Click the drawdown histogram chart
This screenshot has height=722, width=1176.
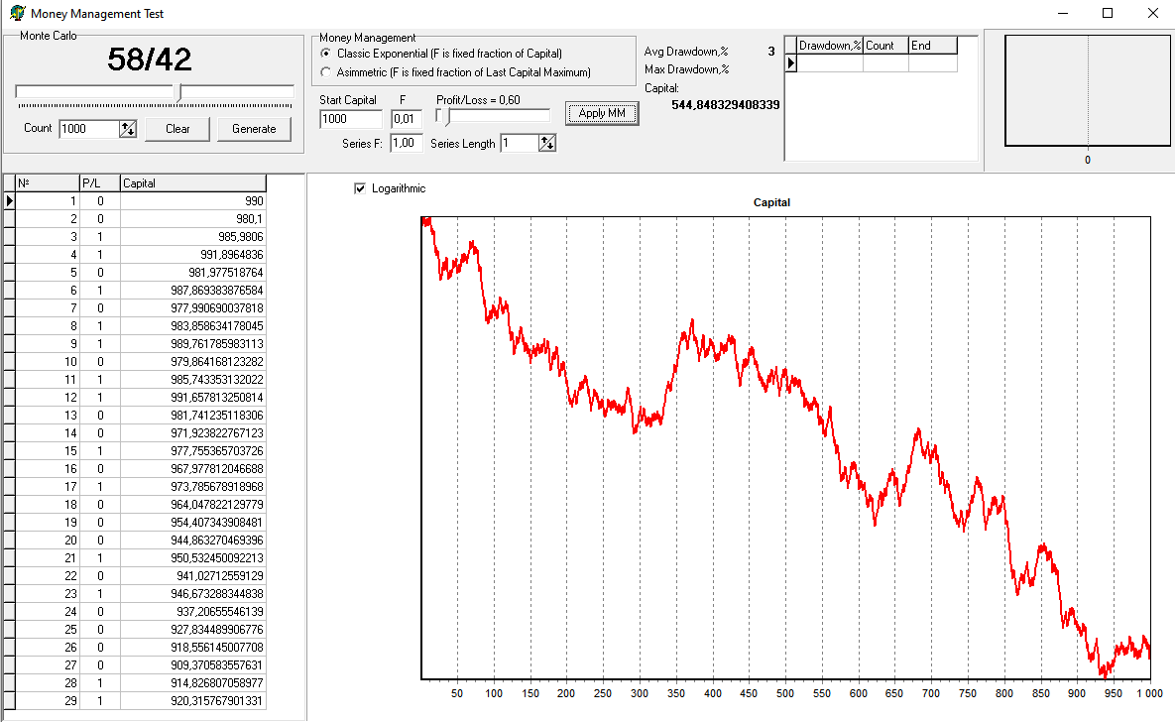pos(1087,91)
